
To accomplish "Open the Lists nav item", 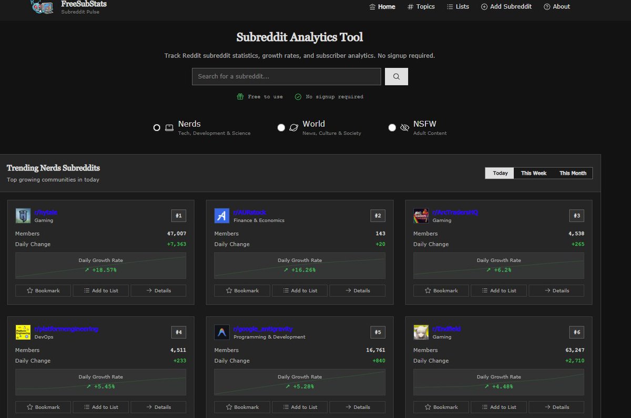I will pos(458,7).
